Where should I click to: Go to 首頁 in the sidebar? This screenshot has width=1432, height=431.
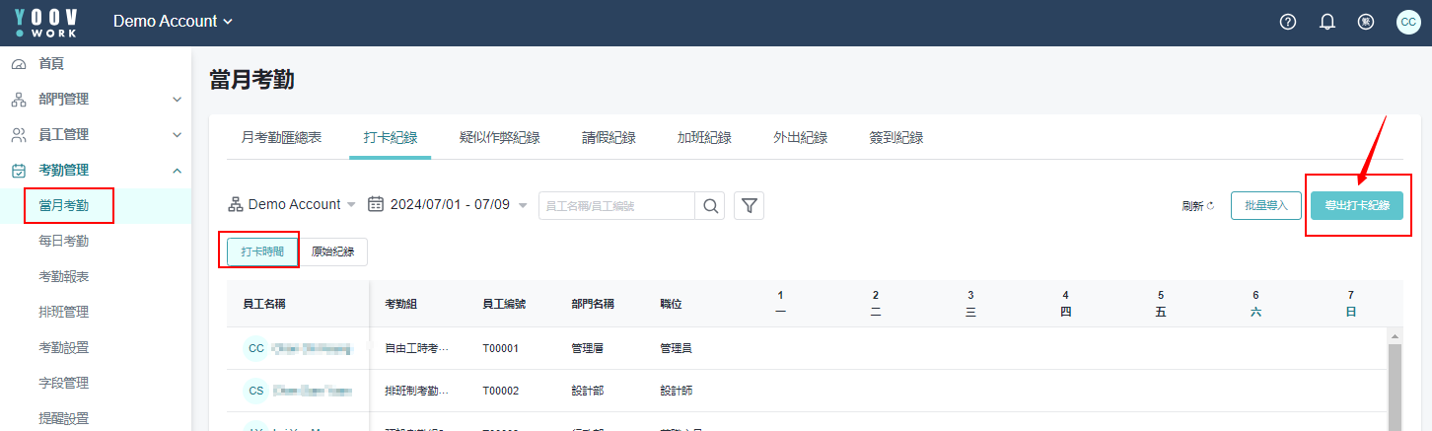(x=51, y=64)
